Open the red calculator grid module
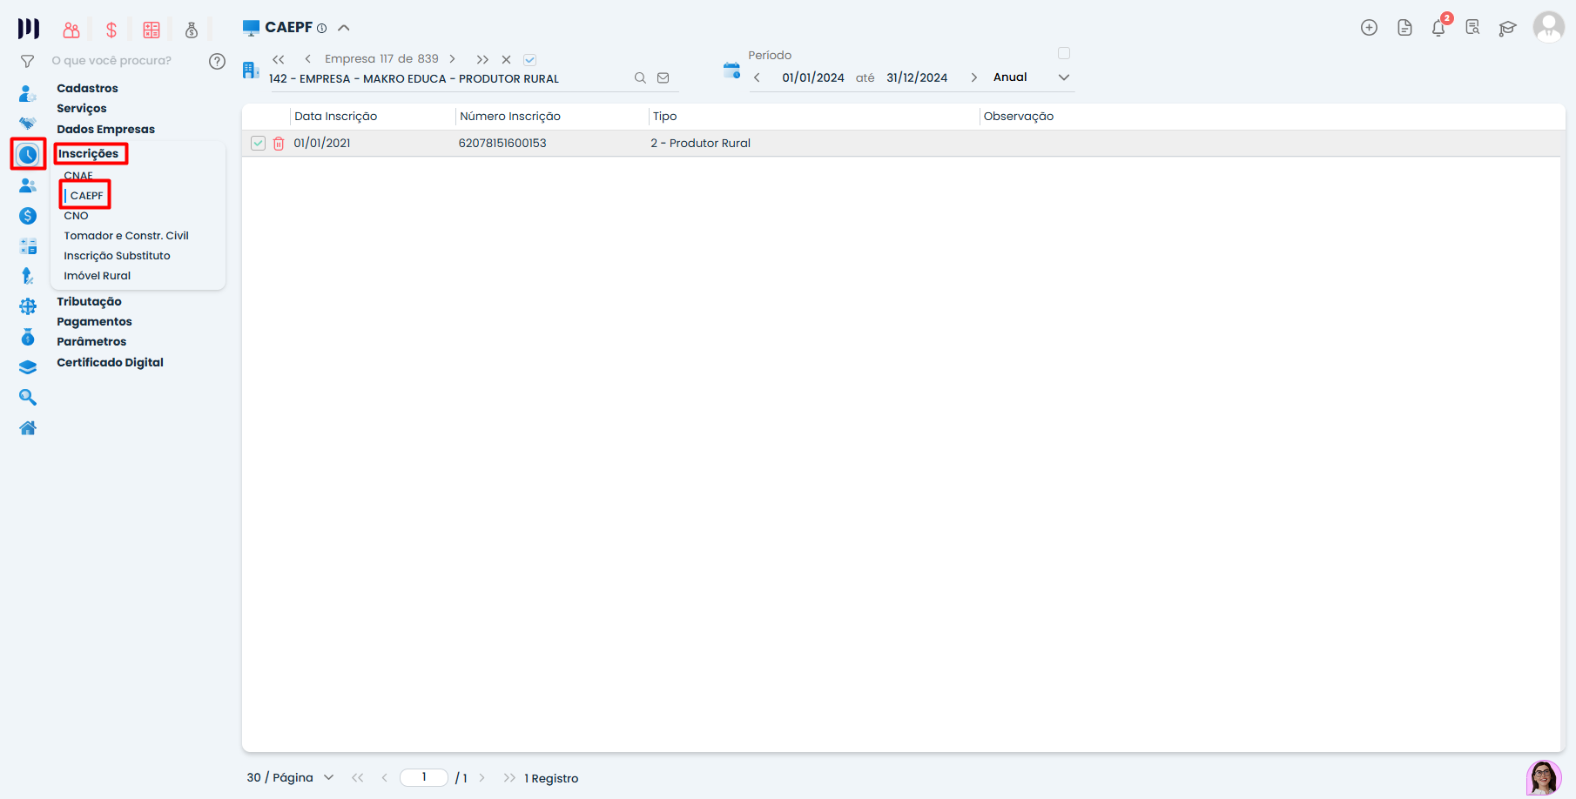1576x799 pixels. 152,30
